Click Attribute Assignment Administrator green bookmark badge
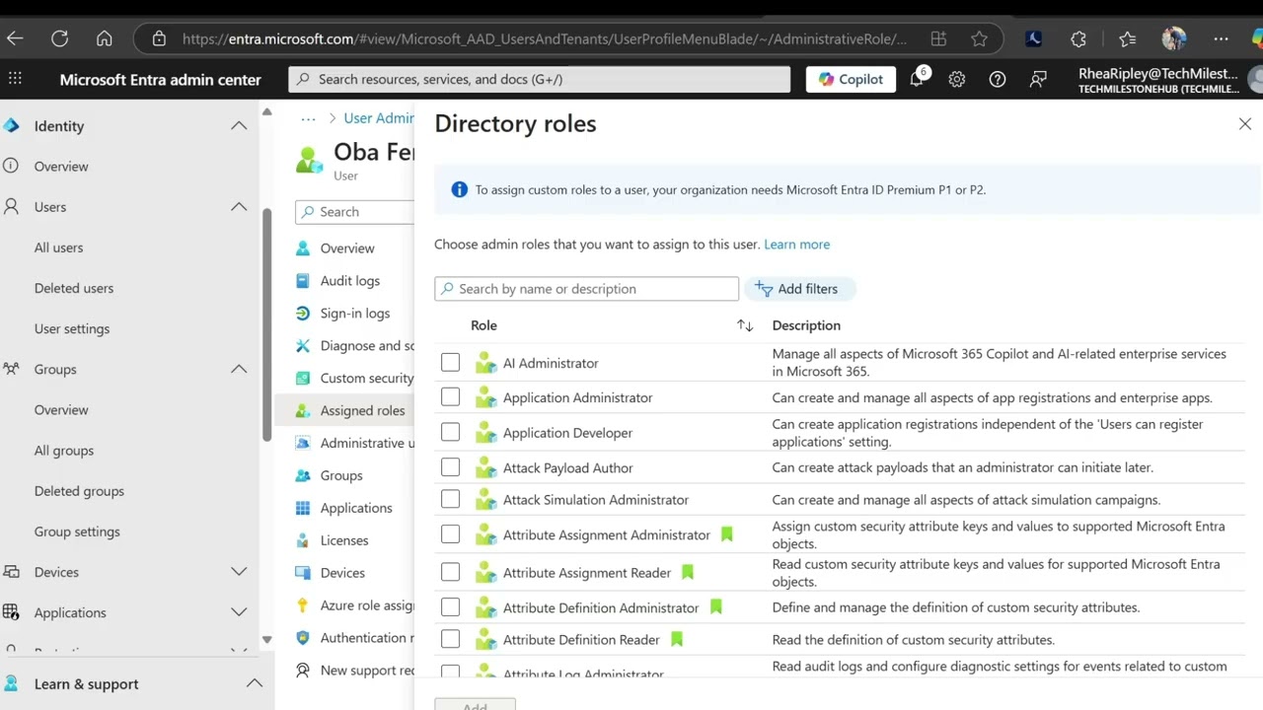Screen dimensions: 1263x710 pos(727,534)
